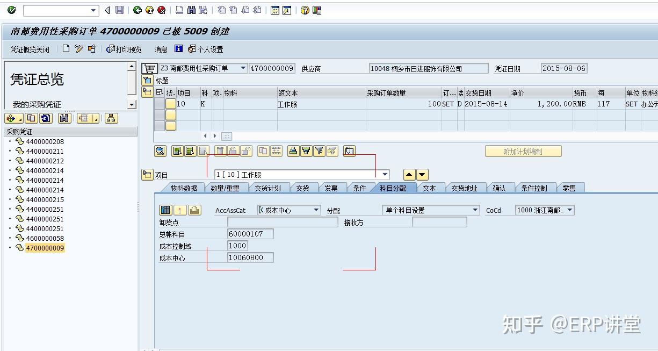
Task: Select the item details magnifier icon
Action: [x=160, y=151]
